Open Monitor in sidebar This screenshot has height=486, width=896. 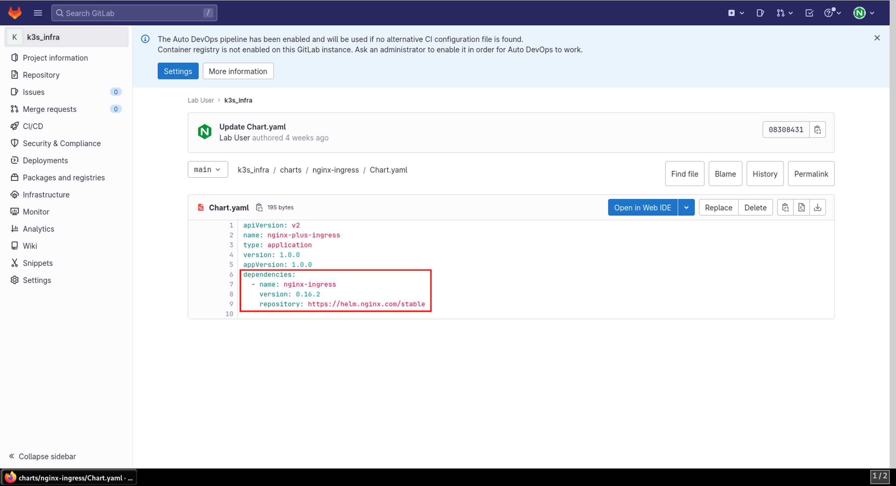pyautogui.click(x=67, y=212)
